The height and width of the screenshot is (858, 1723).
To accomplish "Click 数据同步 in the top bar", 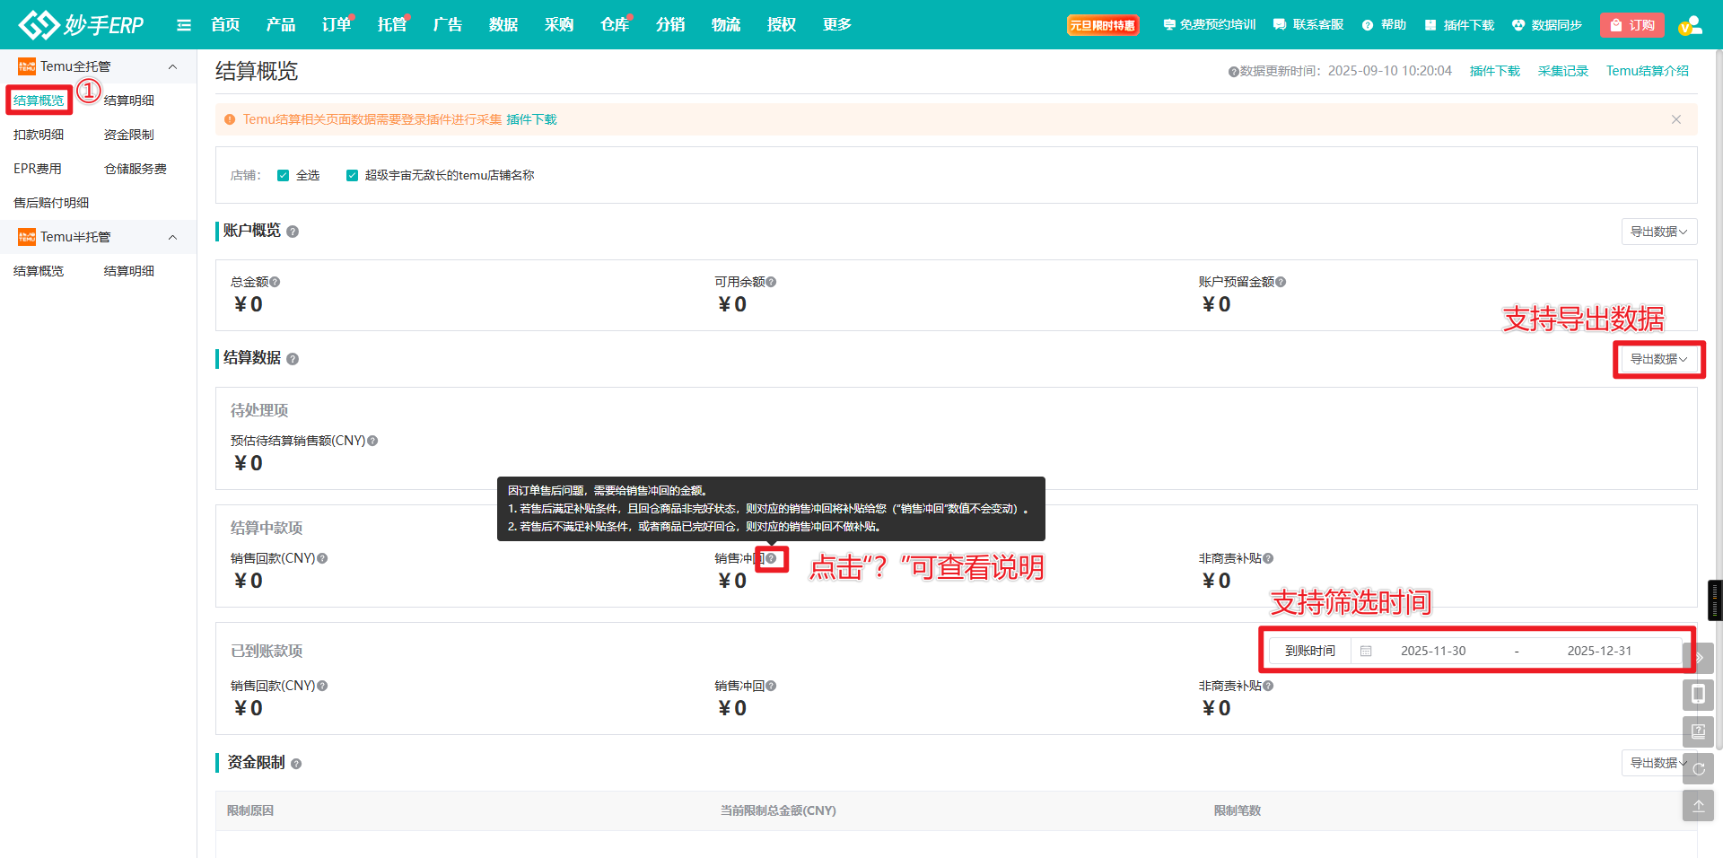I will pos(1547,25).
